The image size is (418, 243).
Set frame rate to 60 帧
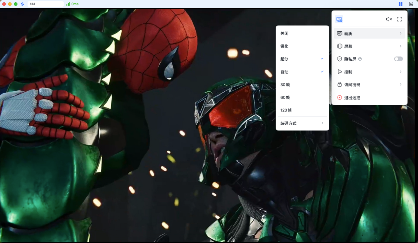[302, 98]
